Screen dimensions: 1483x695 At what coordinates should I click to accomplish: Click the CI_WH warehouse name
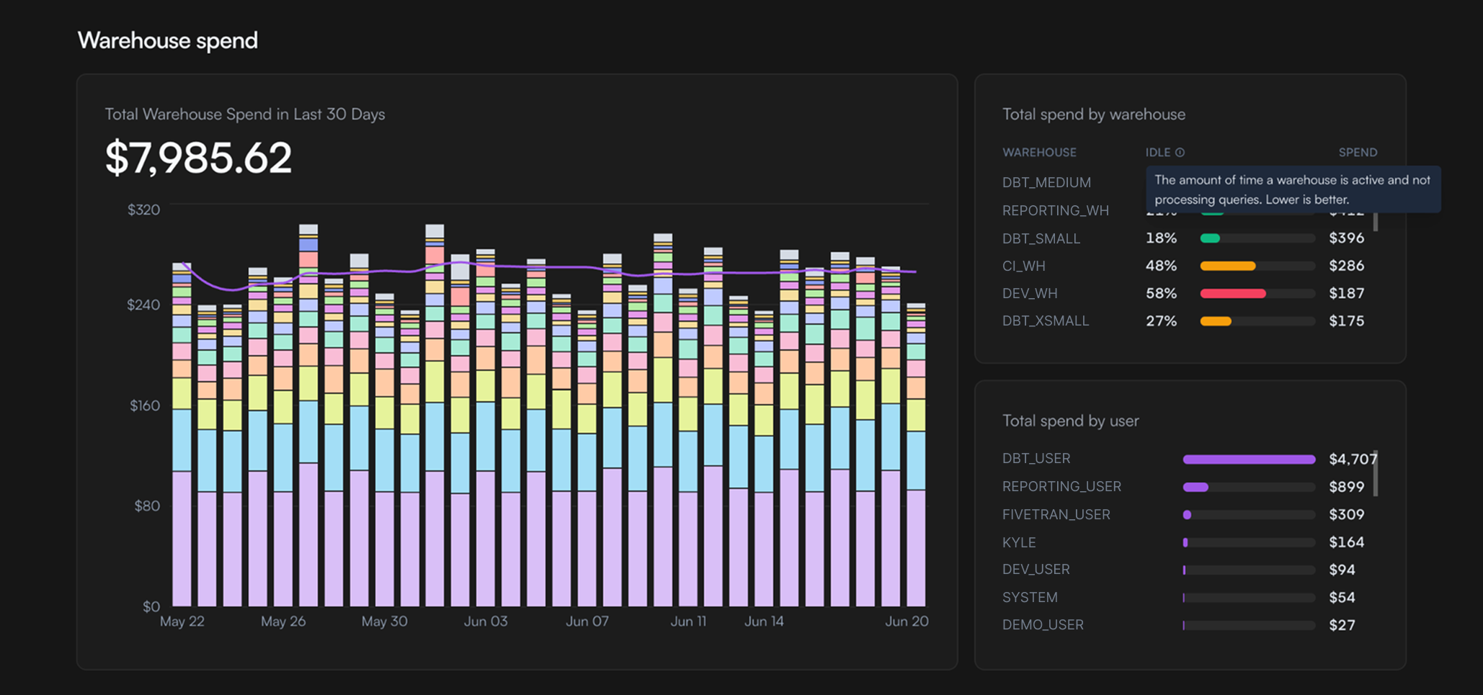pos(1023,266)
